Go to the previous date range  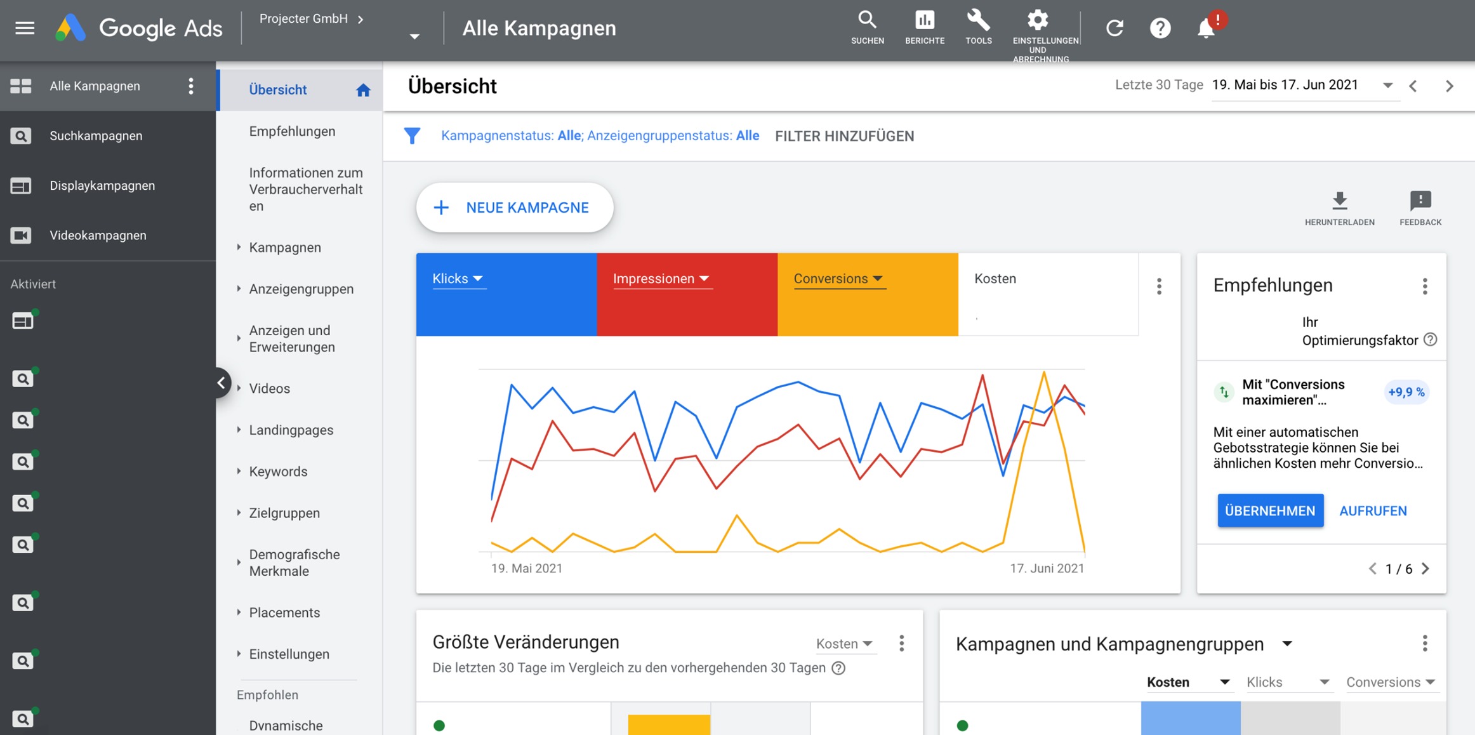click(1413, 86)
